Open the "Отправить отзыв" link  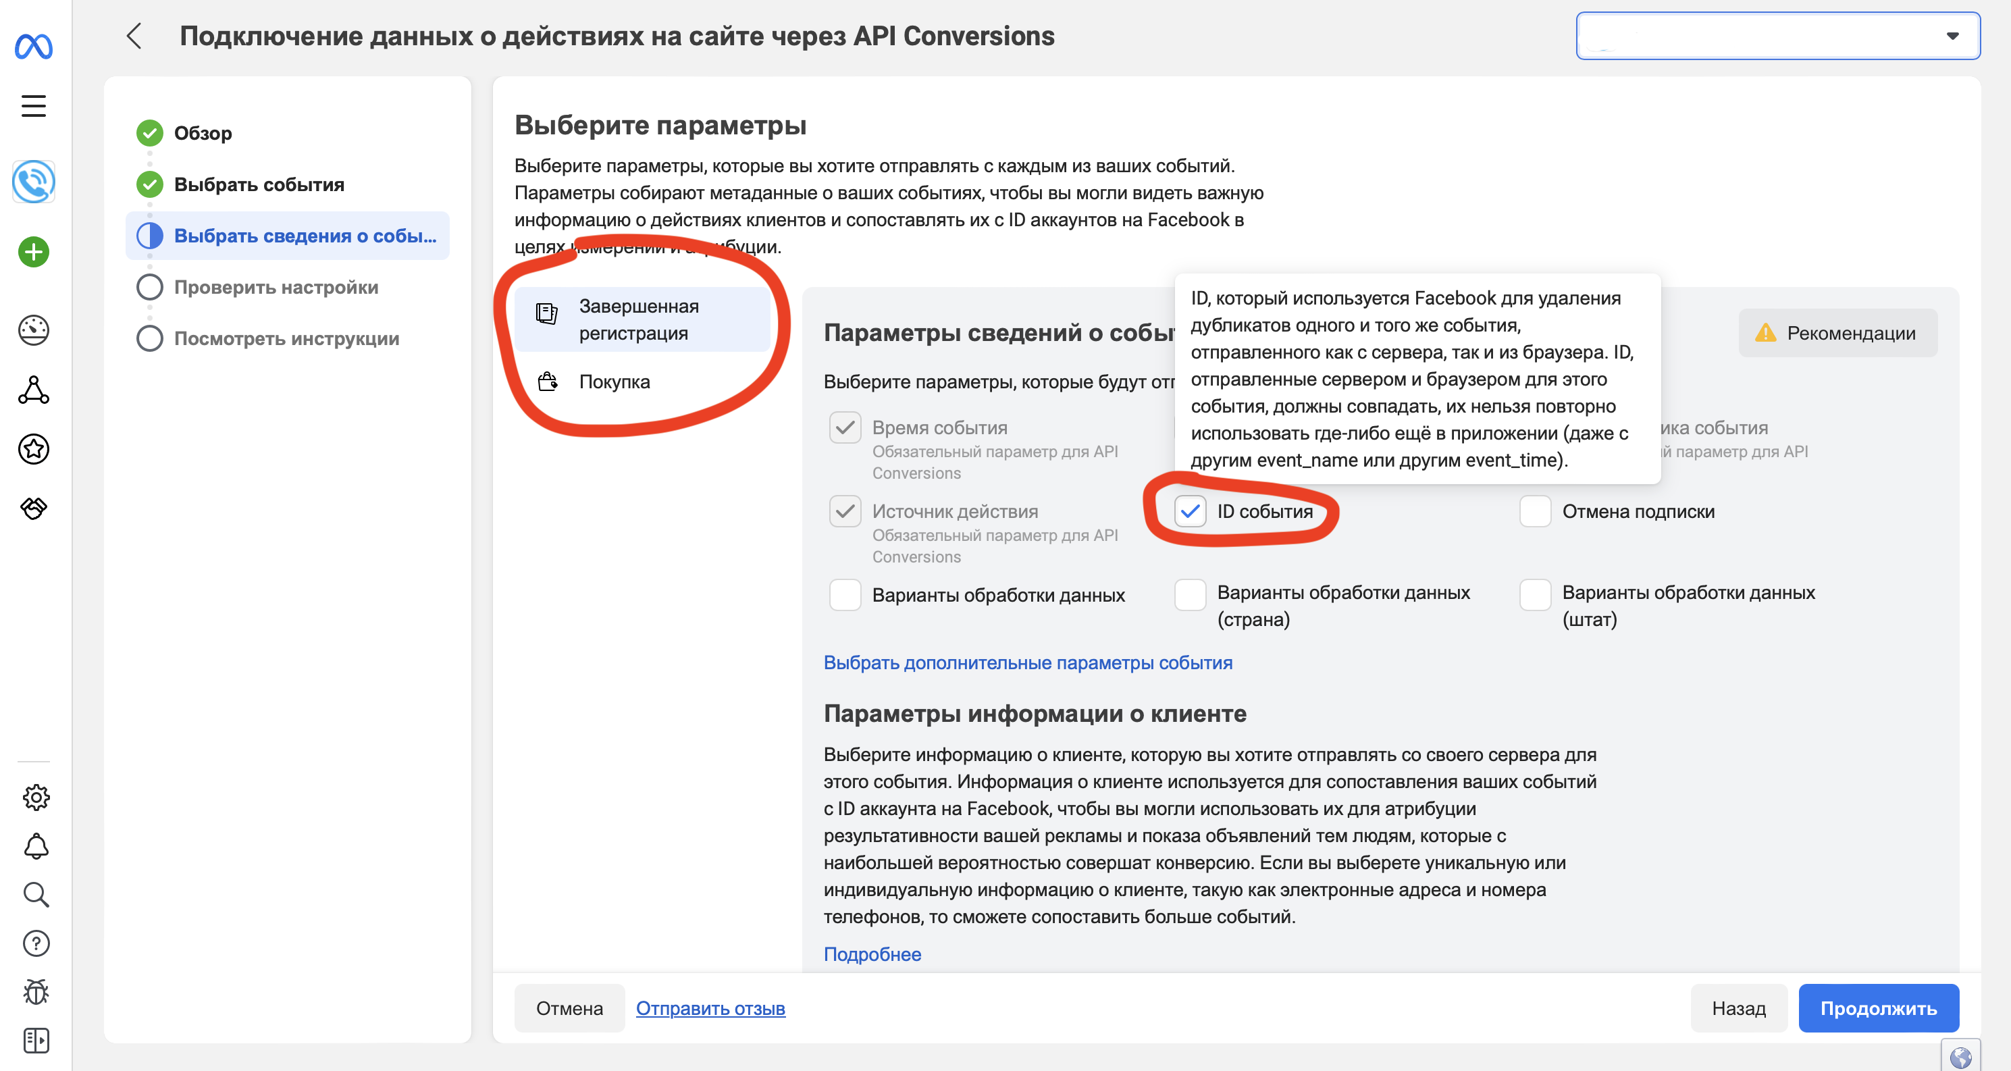pos(710,1009)
